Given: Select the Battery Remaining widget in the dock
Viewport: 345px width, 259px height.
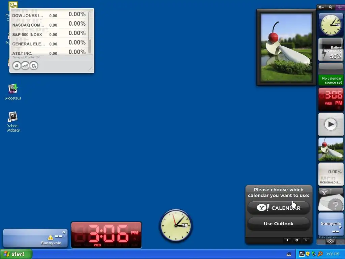Looking at the screenshot, I should point(331,50).
